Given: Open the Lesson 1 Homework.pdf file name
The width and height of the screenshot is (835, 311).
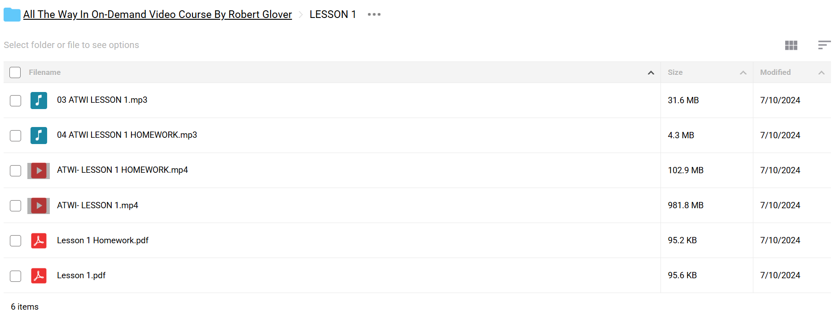Looking at the screenshot, I should 103,241.
